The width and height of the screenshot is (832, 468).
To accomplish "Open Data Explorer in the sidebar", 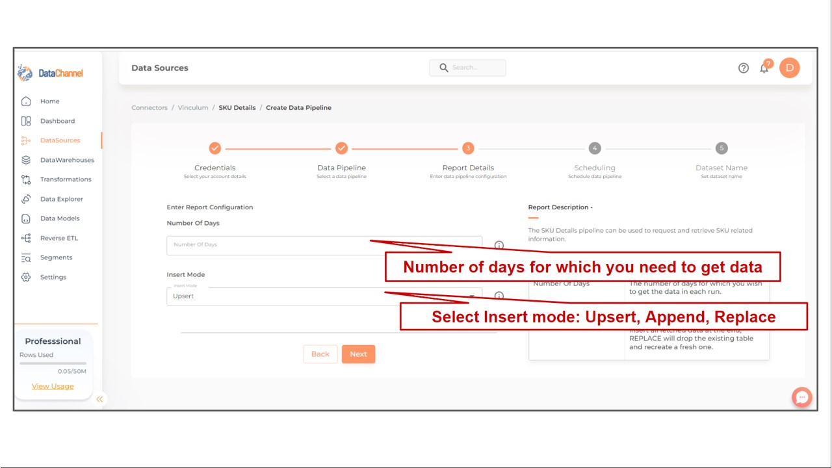I will [61, 199].
